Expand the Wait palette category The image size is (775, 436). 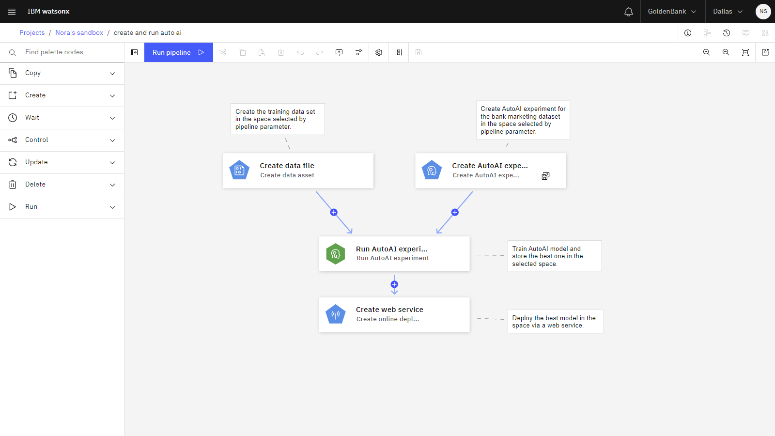(x=62, y=118)
